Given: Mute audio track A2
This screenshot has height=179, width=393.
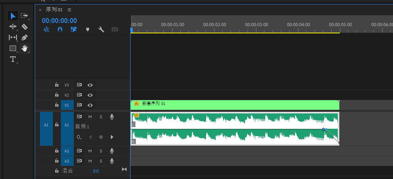Looking at the screenshot, I should [90, 151].
